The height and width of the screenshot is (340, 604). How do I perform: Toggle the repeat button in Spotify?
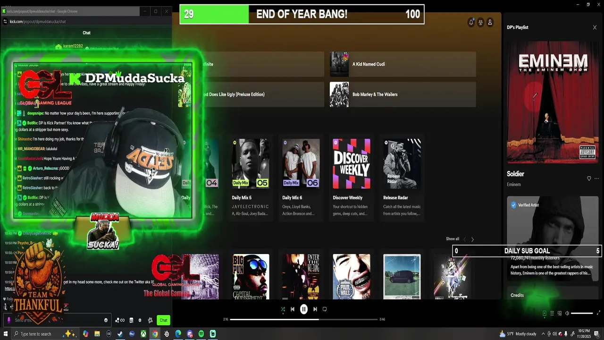coord(325,309)
